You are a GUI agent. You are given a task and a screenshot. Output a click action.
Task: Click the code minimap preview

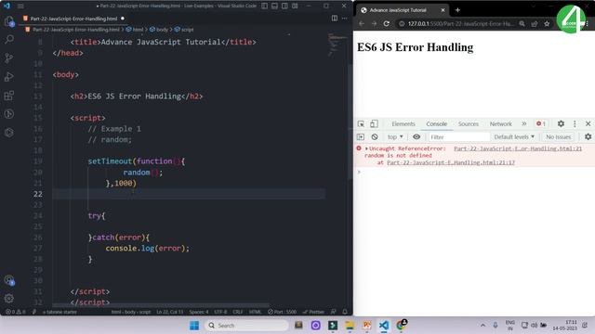pos(337,45)
